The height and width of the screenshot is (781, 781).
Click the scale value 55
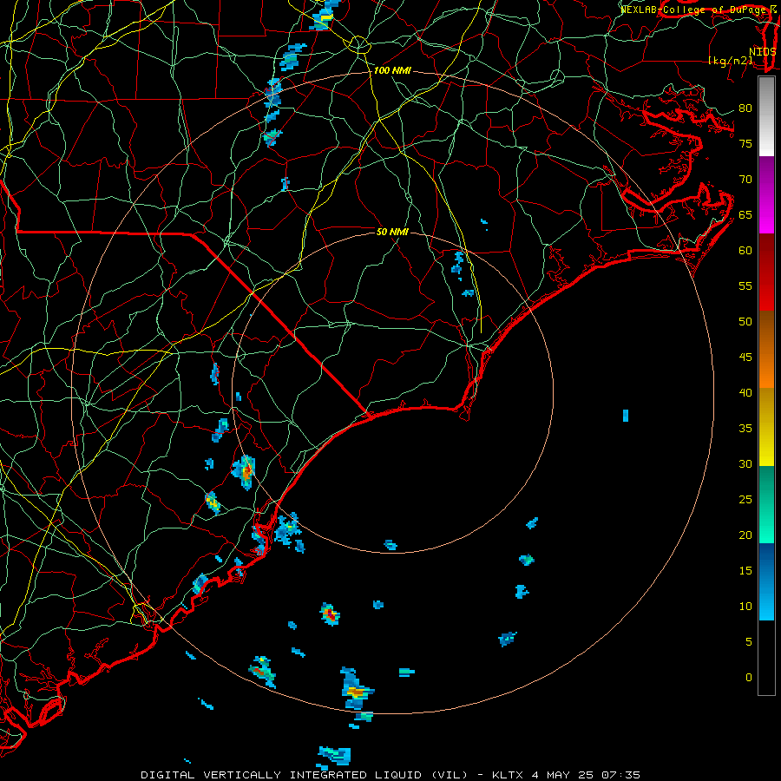(745, 286)
